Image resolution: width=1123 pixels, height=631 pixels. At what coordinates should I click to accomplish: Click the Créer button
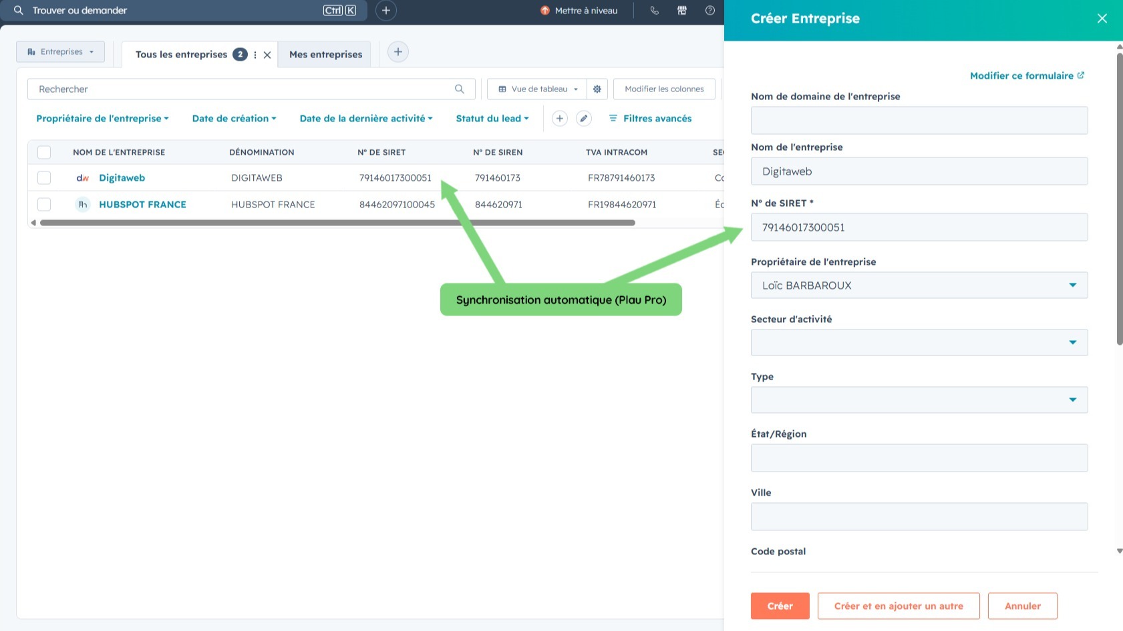780,606
